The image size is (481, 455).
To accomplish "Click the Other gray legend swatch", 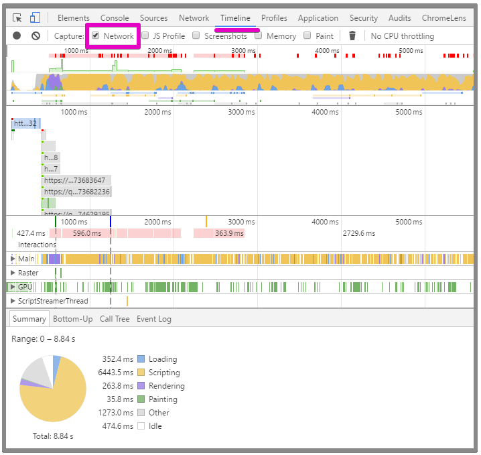I will [141, 413].
